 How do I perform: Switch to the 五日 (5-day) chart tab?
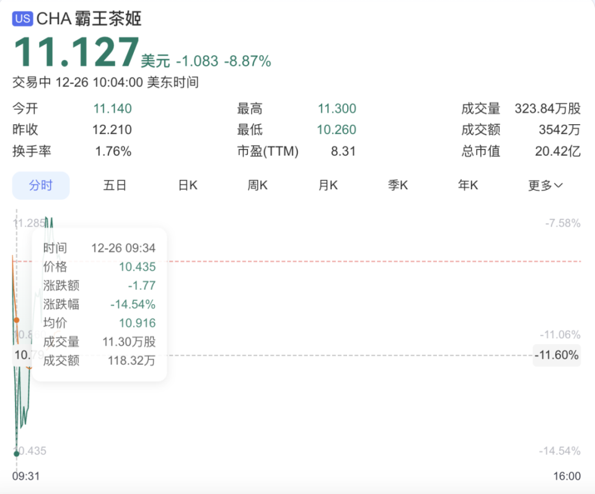(114, 185)
